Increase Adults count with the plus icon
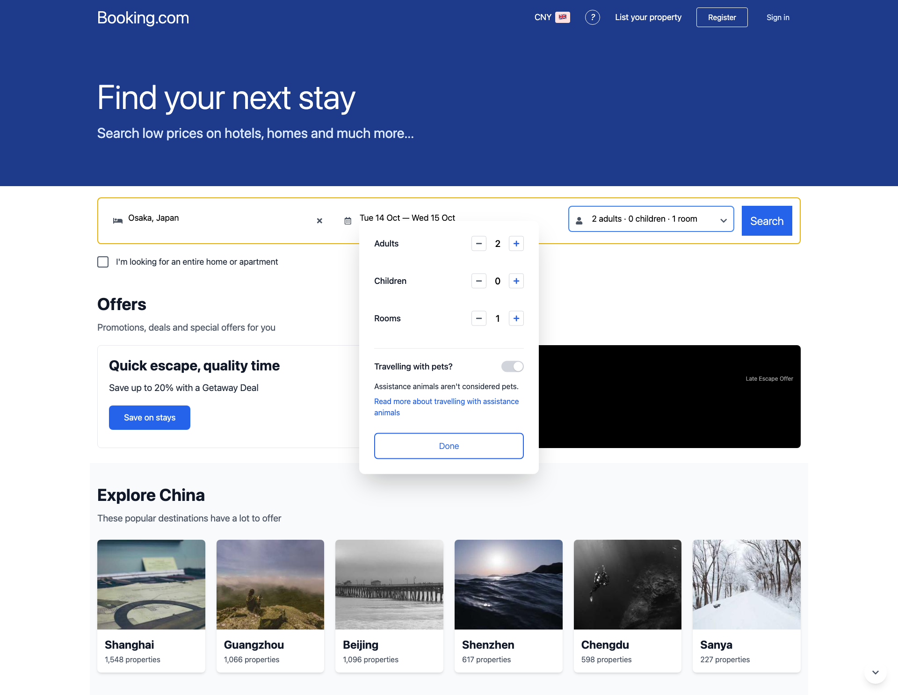The width and height of the screenshot is (898, 695). (516, 243)
